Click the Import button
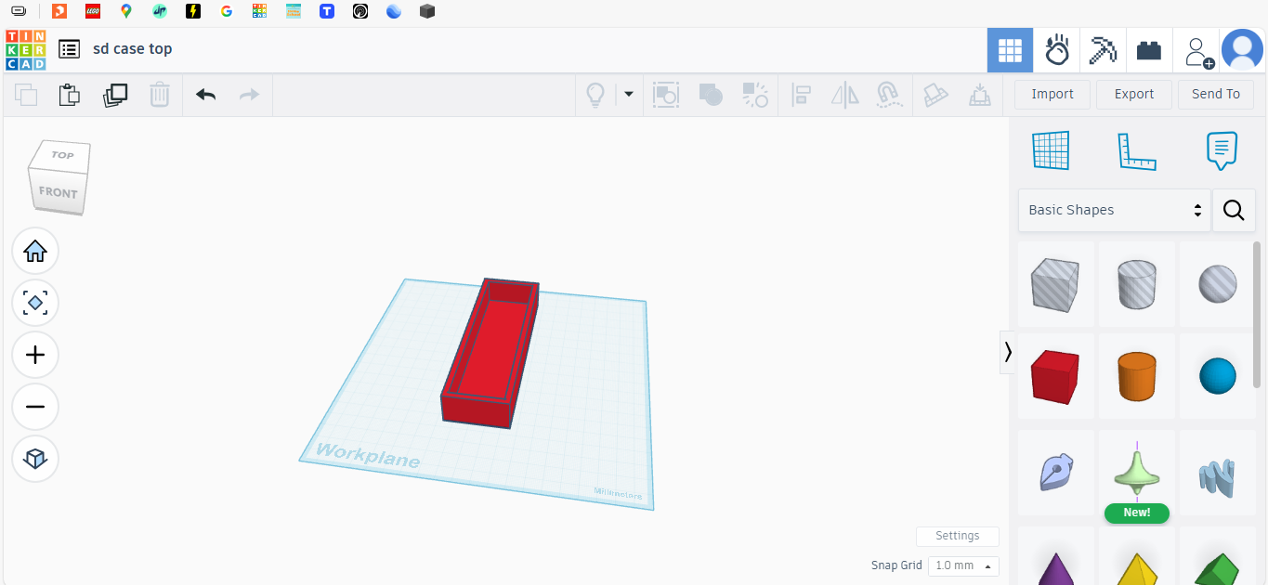 [1052, 94]
